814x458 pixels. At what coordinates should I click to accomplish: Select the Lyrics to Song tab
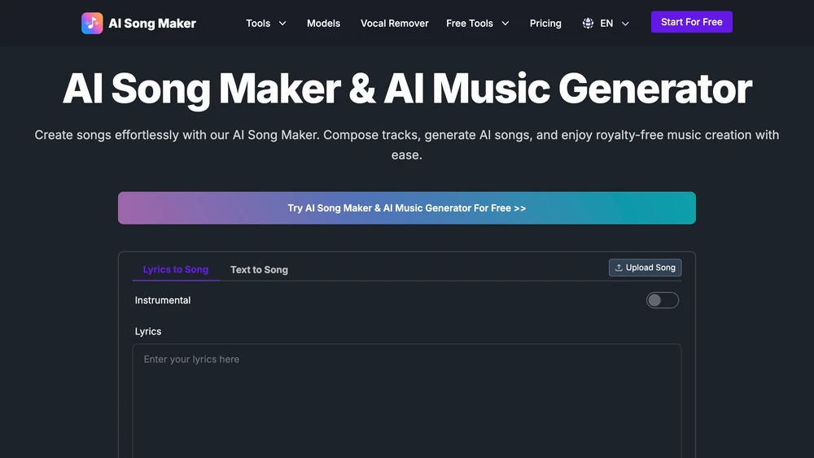point(176,269)
